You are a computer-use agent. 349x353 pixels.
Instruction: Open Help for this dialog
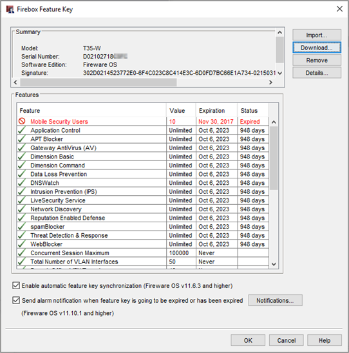[325, 340]
